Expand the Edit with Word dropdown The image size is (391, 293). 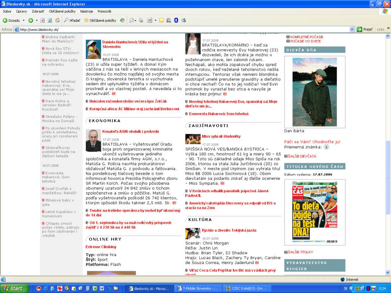[x=155, y=21]
